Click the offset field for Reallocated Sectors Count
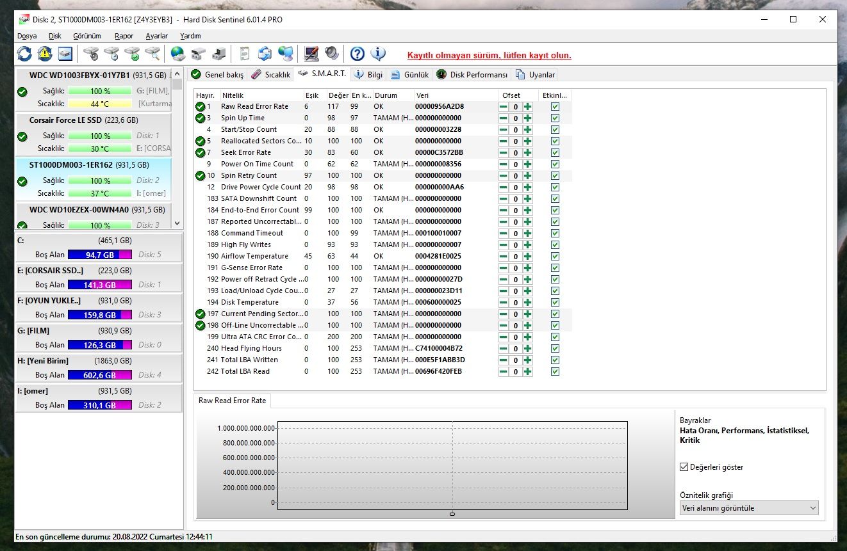This screenshot has height=551, width=847. [516, 141]
